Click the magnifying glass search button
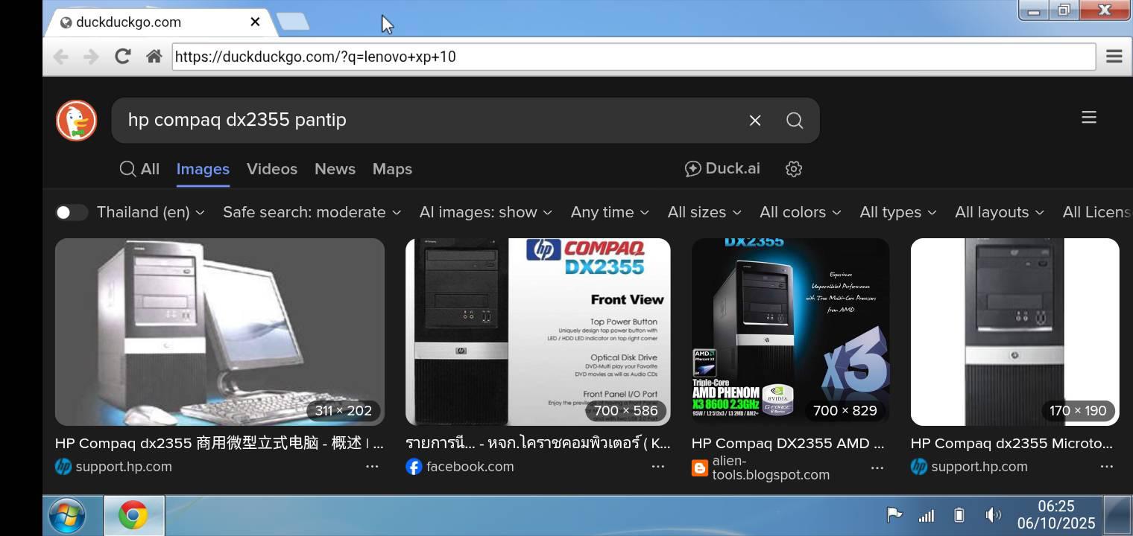Viewport: 1133px width, 536px height. [795, 121]
